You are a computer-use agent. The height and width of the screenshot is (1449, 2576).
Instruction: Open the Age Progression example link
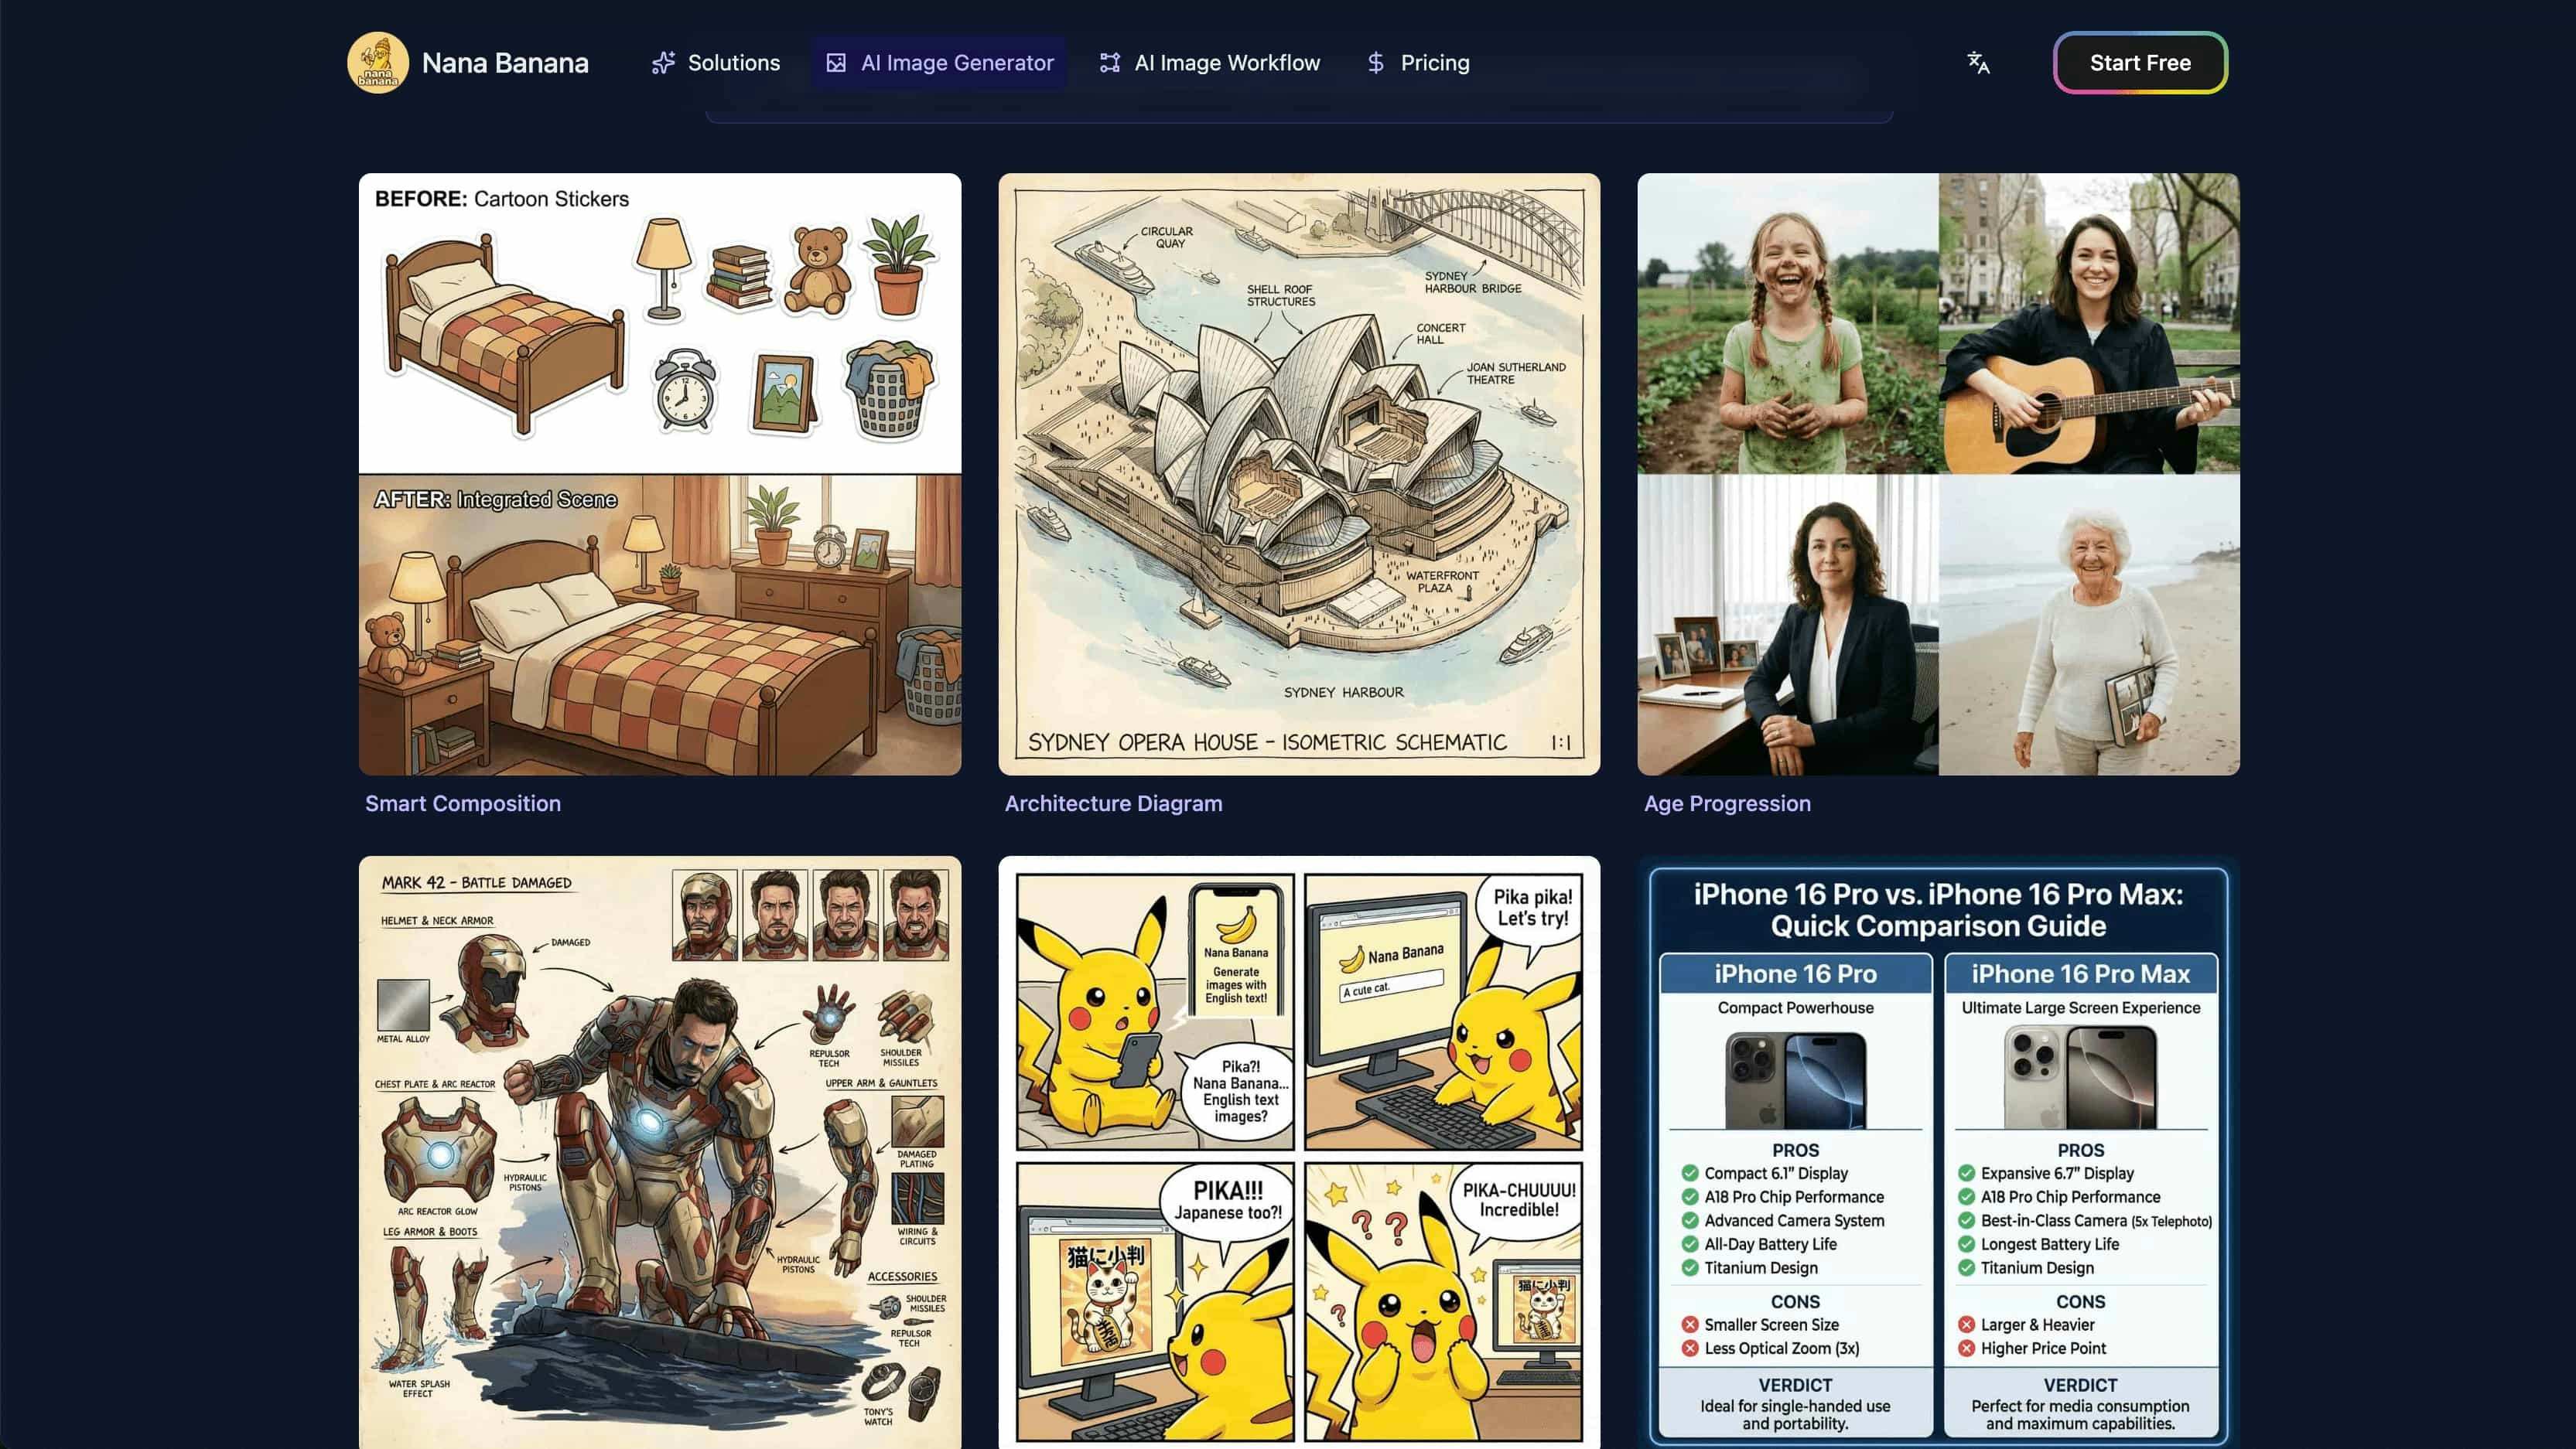1727,803
